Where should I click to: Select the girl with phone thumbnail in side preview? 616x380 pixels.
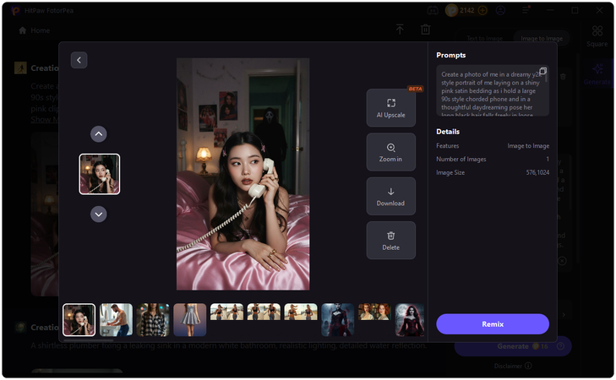pyautogui.click(x=100, y=174)
